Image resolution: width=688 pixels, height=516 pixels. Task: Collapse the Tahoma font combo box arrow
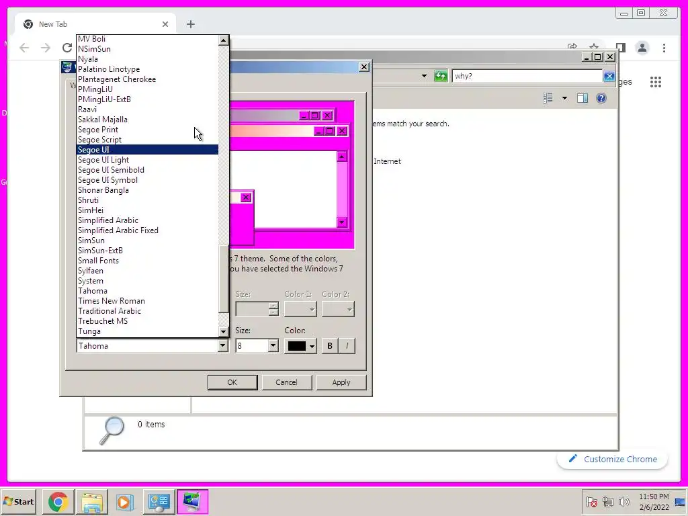223,346
